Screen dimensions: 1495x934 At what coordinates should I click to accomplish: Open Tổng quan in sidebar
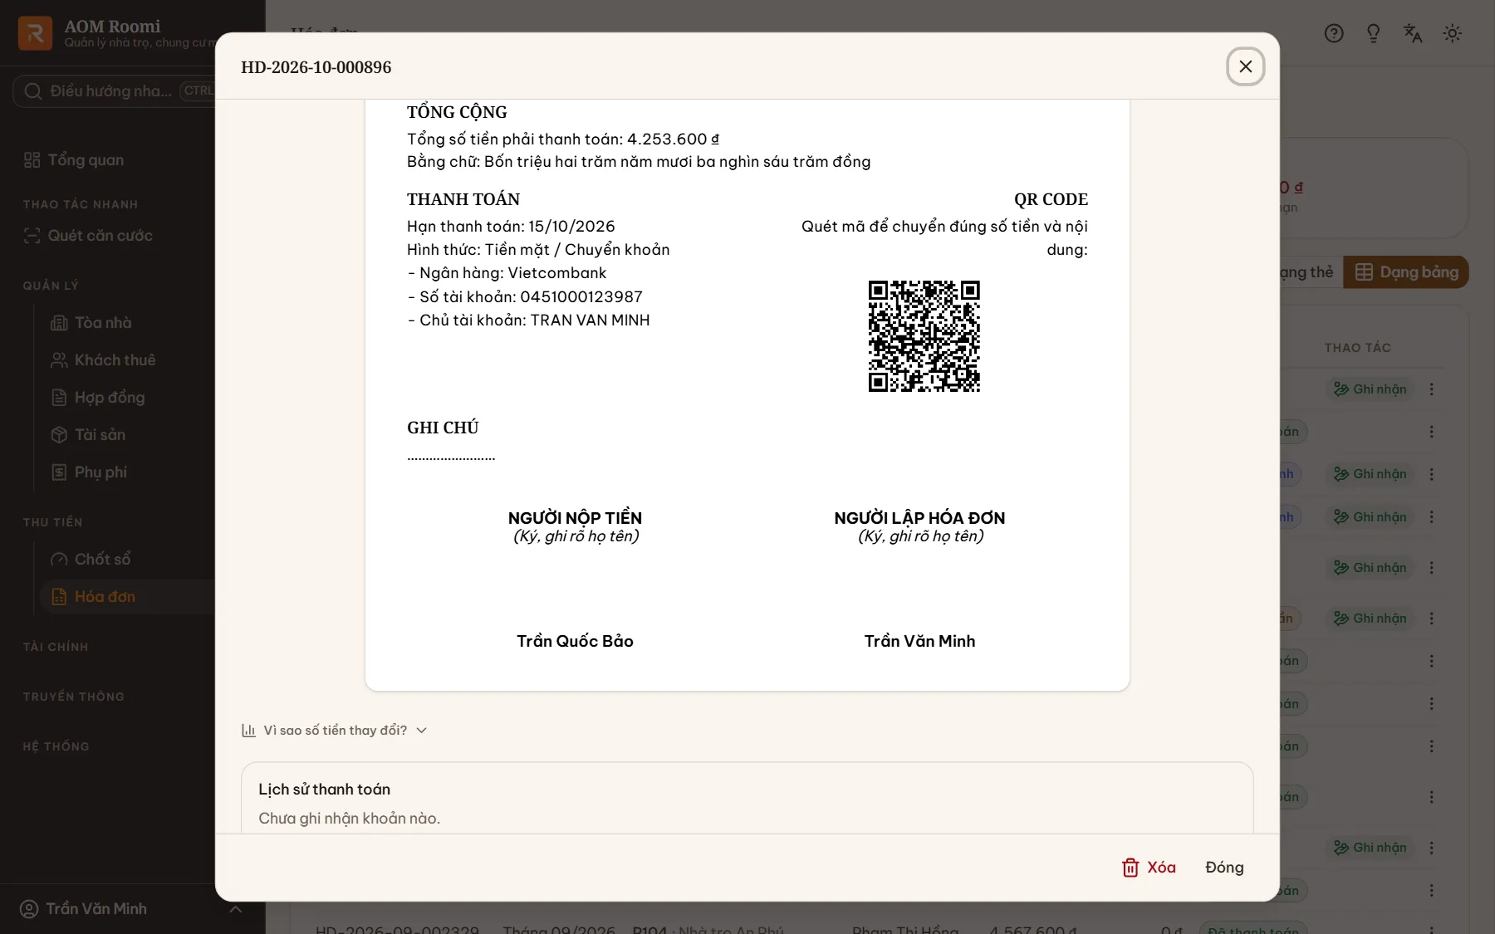coord(86,159)
